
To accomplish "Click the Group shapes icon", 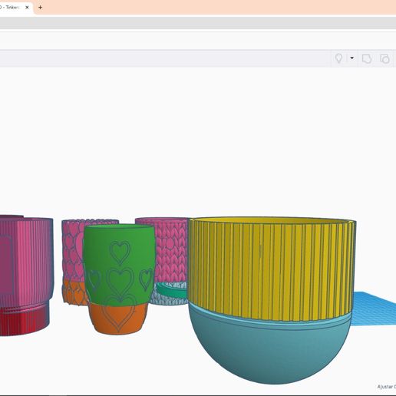I will click(x=367, y=58).
